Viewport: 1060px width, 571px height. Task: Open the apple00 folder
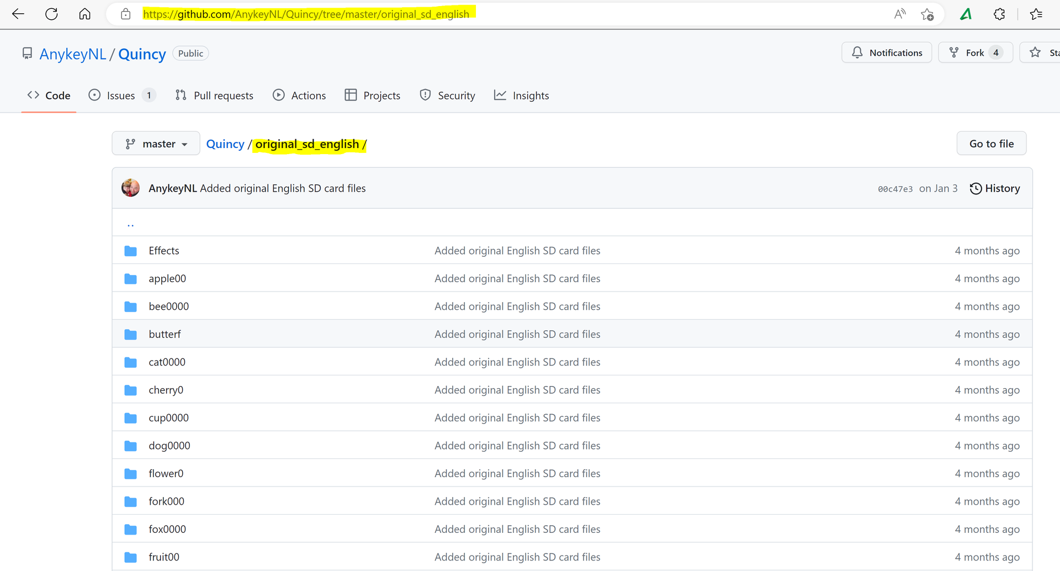pos(167,279)
